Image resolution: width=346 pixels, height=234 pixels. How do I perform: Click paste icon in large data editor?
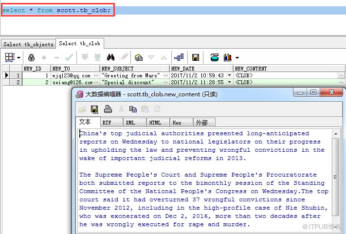coord(145,109)
